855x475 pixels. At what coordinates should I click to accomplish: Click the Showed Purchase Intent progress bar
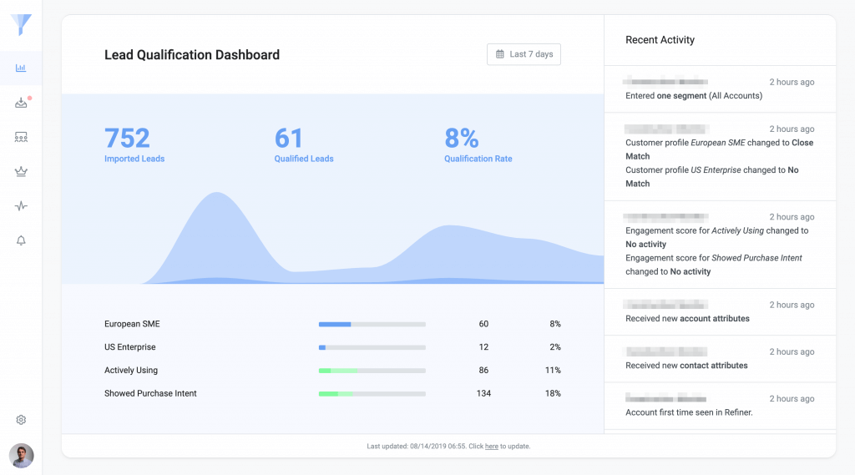(372, 394)
